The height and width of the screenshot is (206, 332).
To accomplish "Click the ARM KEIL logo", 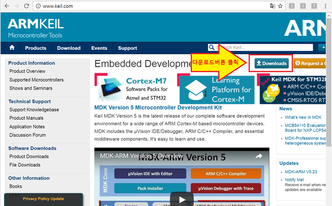I will pos(35,28).
